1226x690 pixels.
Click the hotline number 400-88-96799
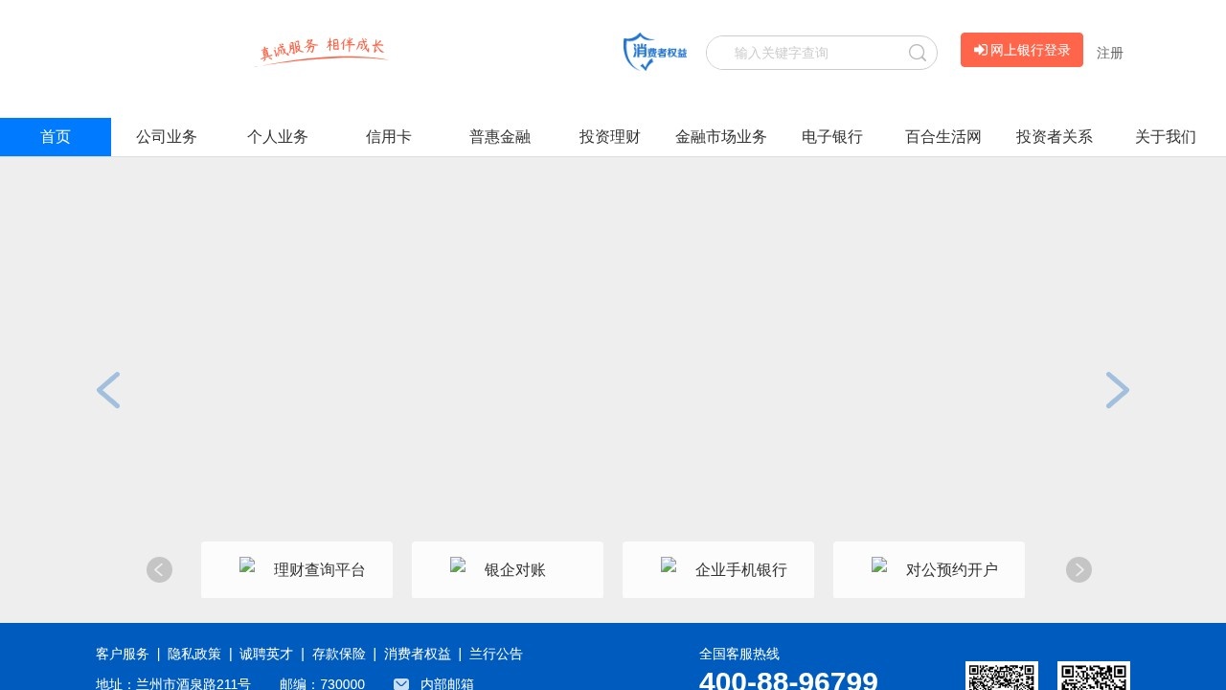point(788,679)
